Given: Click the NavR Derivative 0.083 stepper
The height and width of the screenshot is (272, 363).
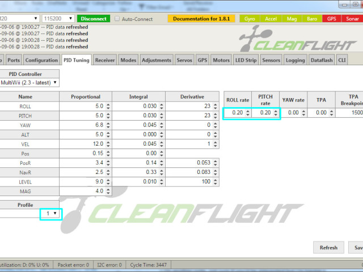Looking at the screenshot, I should click(x=216, y=172).
